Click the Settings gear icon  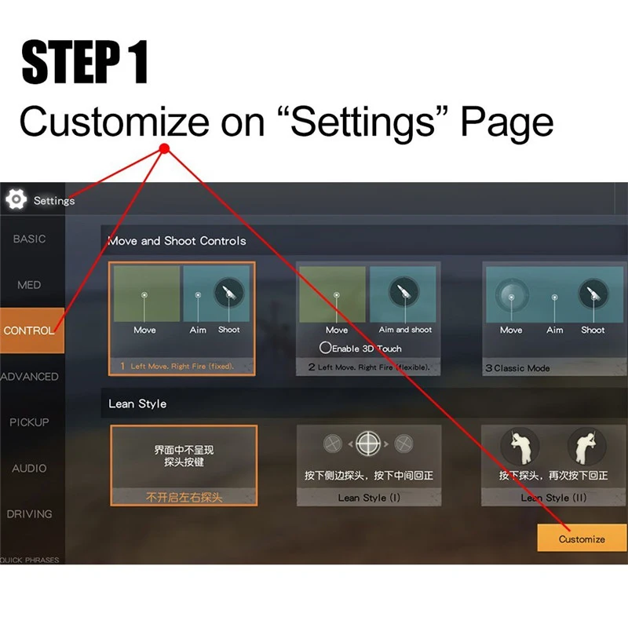(16, 199)
